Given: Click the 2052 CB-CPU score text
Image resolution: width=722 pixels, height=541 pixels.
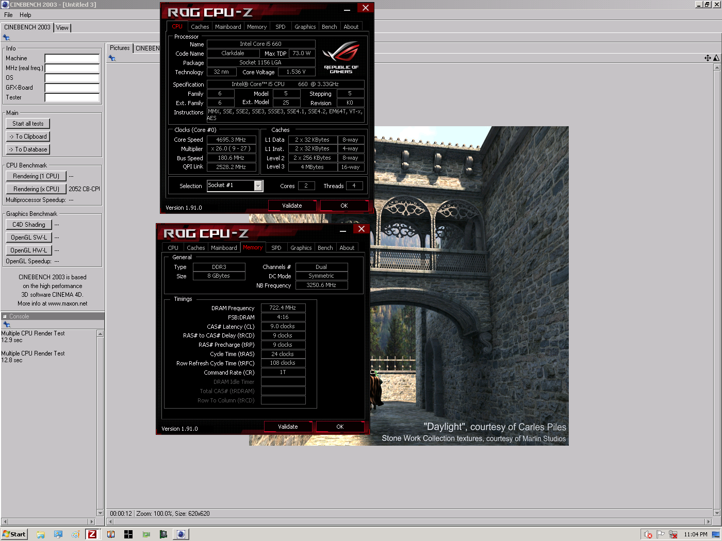Looking at the screenshot, I should click(x=85, y=189).
